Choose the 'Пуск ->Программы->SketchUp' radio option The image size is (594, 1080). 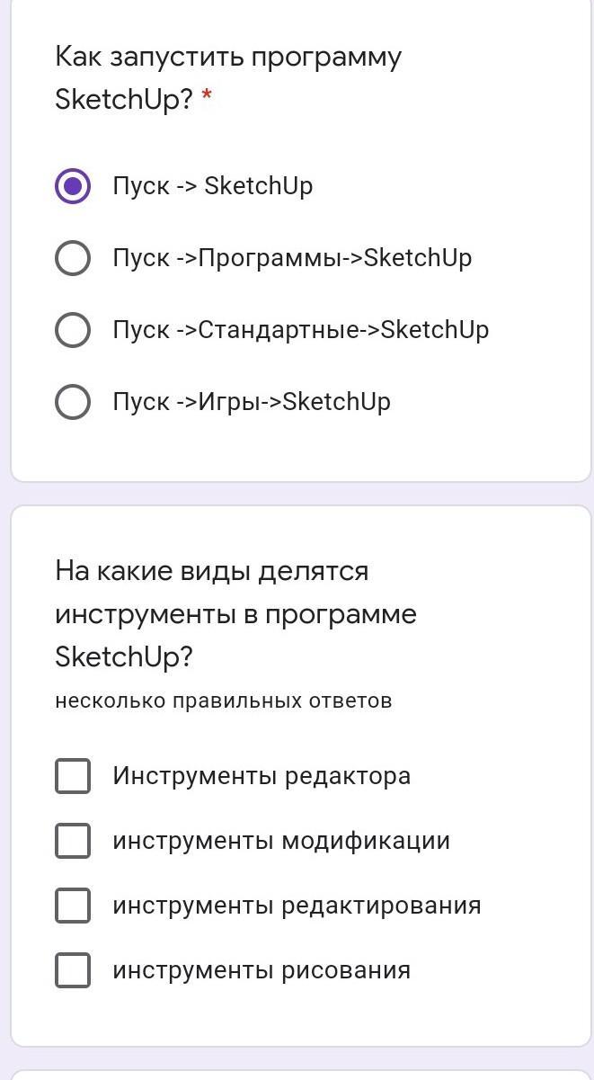[73, 258]
